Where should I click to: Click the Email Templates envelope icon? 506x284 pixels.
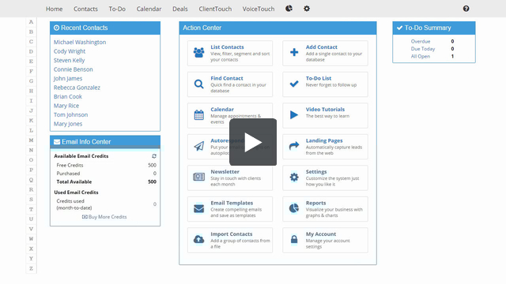198,208
